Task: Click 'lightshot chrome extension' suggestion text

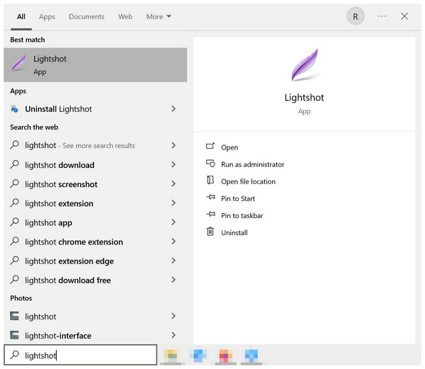Action: (74, 242)
